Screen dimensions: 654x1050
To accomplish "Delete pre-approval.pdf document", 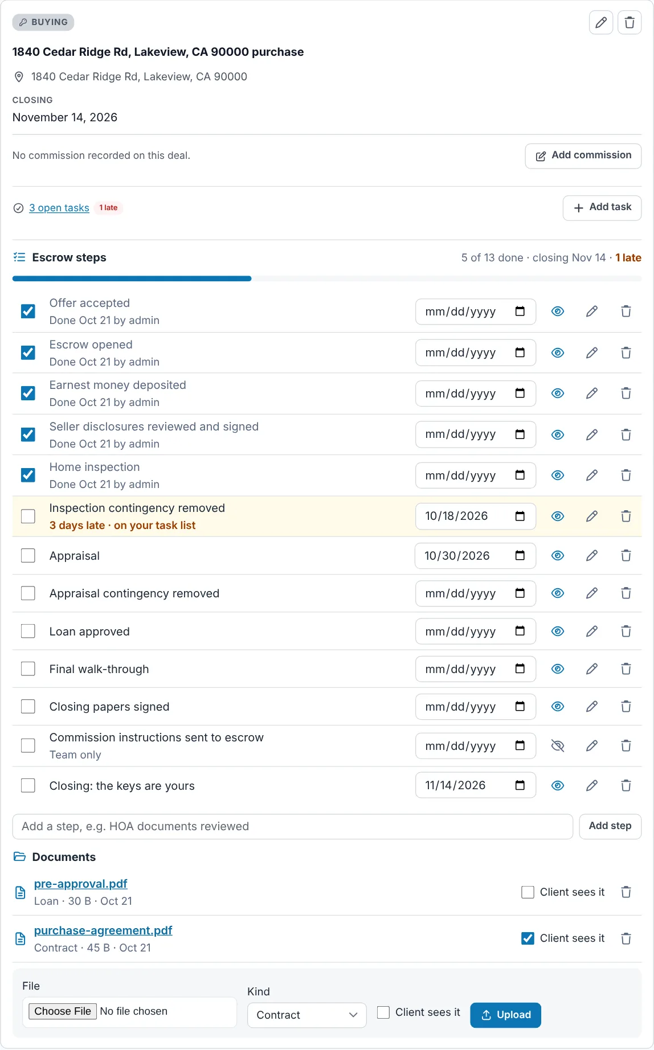I will point(626,892).
